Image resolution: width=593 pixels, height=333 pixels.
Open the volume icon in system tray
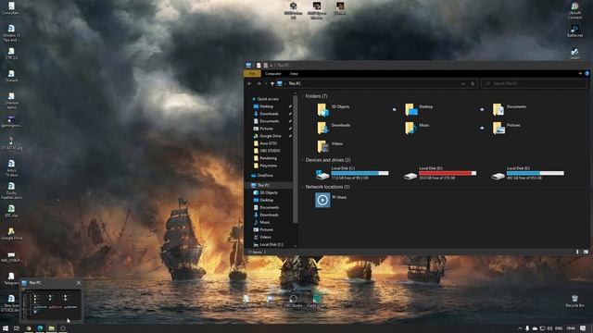coord(549,328)
